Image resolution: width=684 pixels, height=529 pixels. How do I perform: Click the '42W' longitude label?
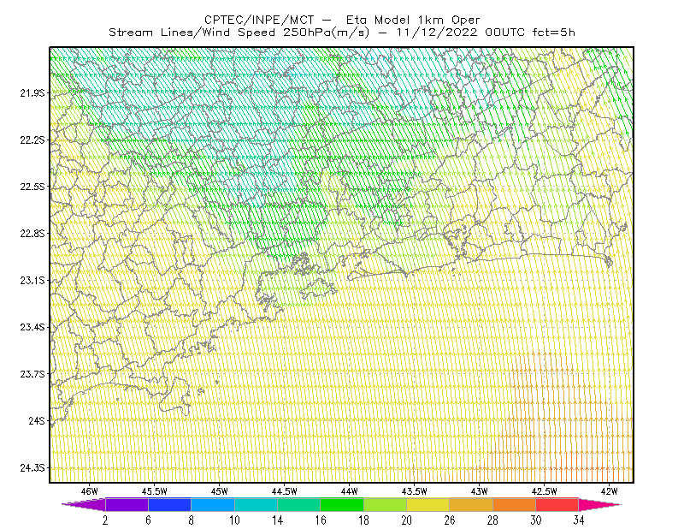609,491
